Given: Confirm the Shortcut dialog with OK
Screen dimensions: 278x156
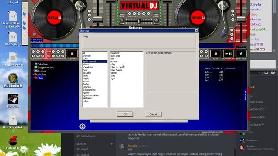Looking at the screenshot, I should [x=125, y=114].
